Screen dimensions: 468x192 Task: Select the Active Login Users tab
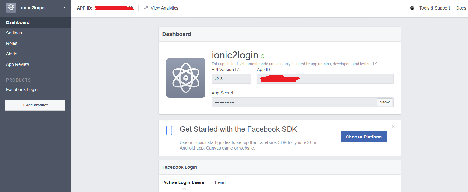click(x=184, y=182)
